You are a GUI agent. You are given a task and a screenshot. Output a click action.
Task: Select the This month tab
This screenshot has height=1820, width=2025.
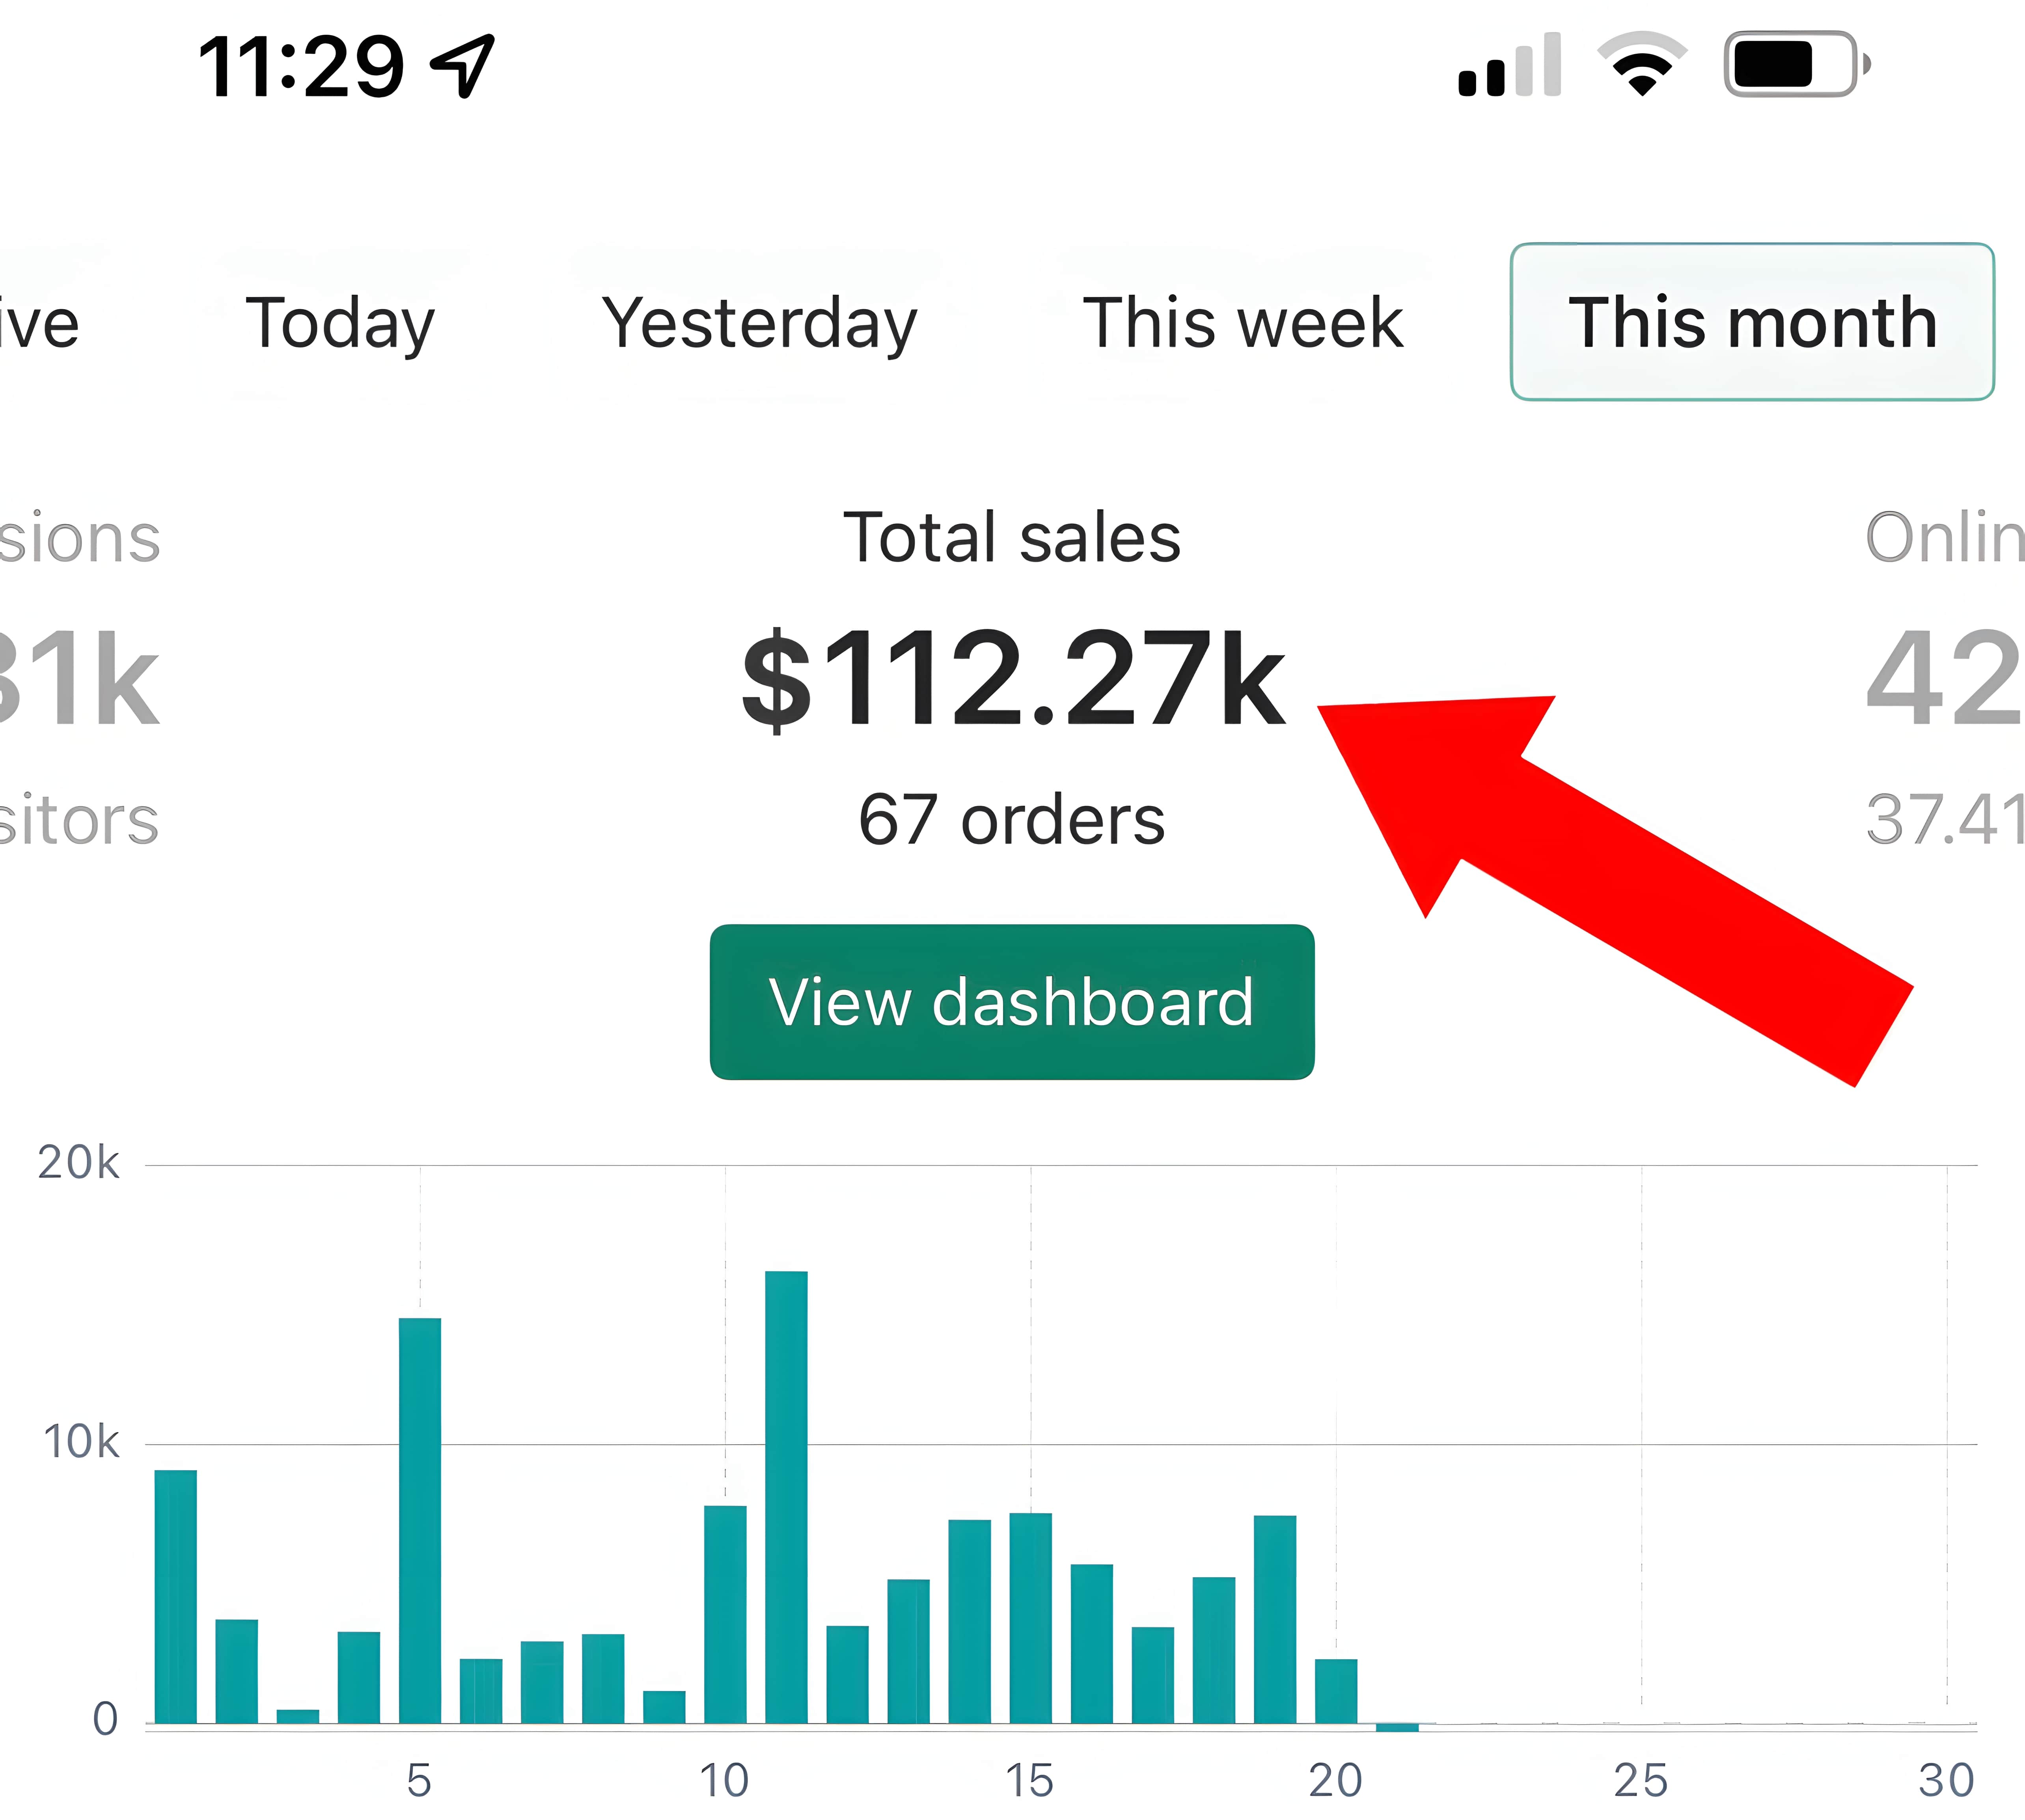click(x=1752, y=322)
